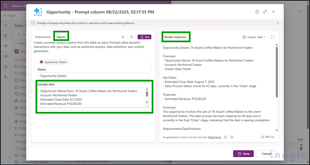
Task: Toggle the hamburger navigation menu
Action: 6,26
